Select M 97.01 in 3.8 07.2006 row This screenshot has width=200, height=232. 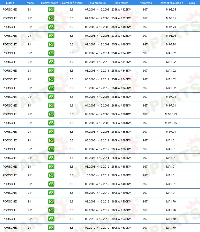(x=171, y=132)
